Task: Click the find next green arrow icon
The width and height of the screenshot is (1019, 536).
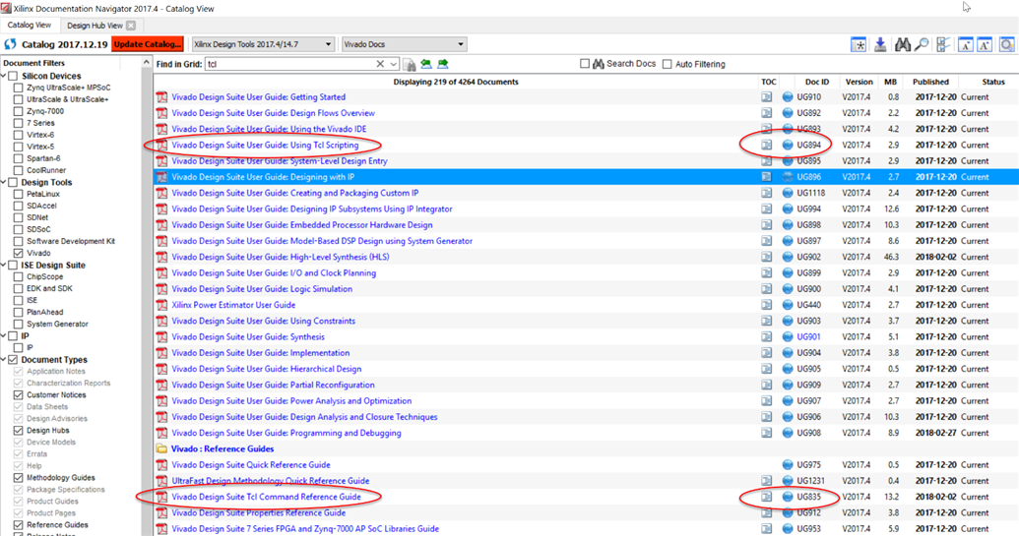Action: click(443, 64)
